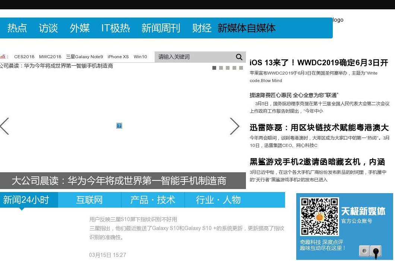Click the WeChat QR code image
Viewport: 395px width, 261px height.
(x=319, y=216)
